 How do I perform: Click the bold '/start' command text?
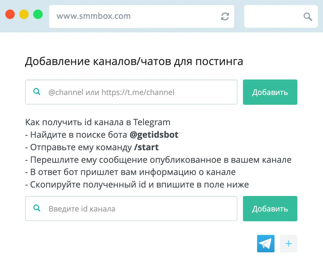click(x=146, y=147)
